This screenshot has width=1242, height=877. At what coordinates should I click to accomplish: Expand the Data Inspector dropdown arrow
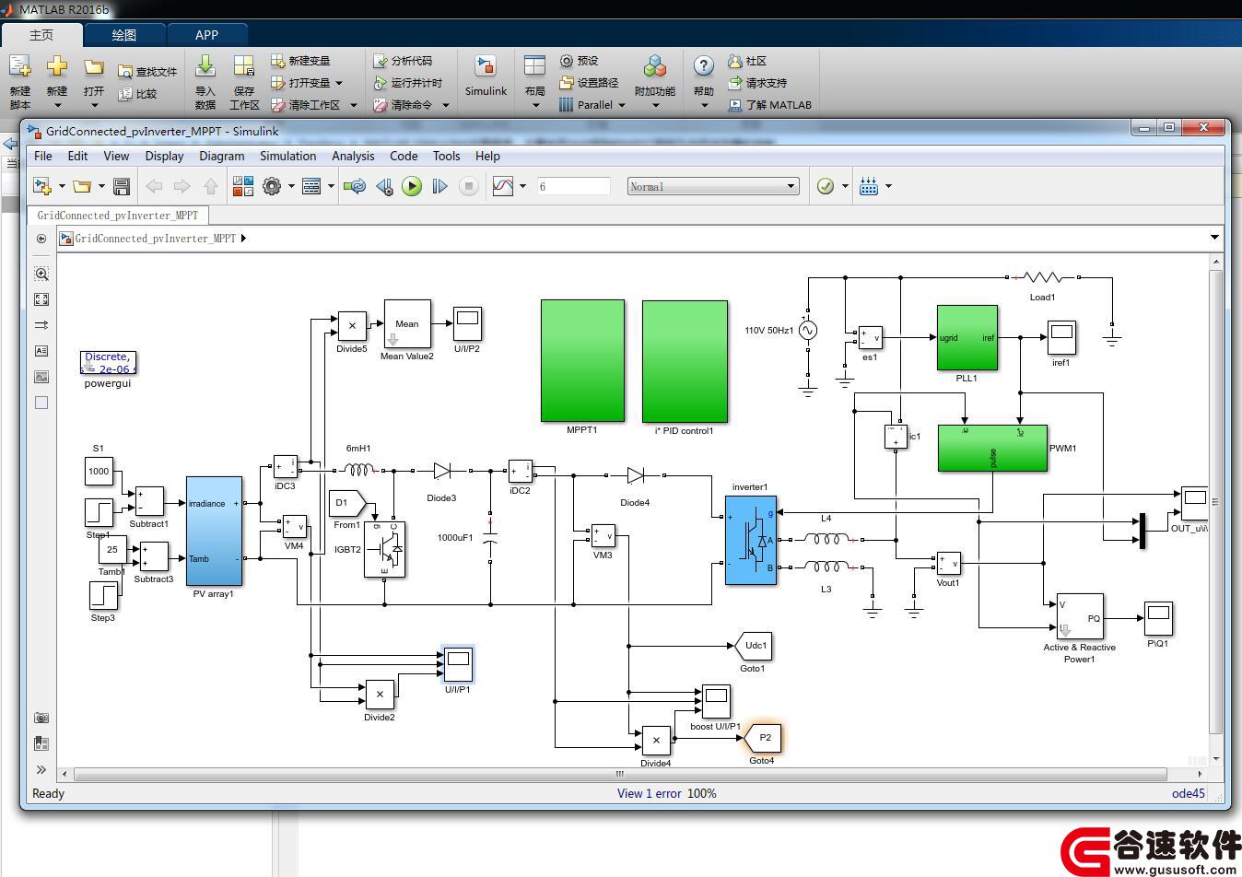point(522,186)
